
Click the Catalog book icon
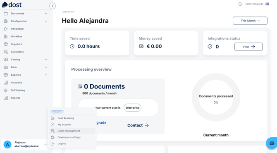coord(6,60)
